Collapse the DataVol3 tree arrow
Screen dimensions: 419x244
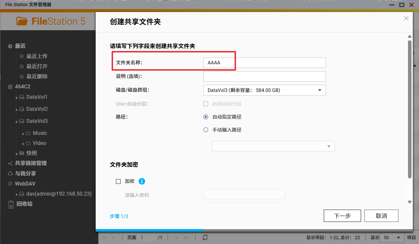(17, 122)
